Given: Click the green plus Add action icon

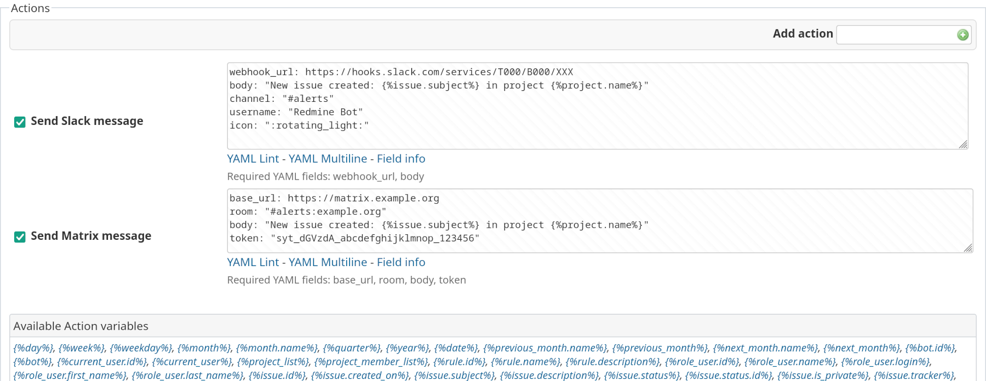Looking at the screenshot, I should pos(962,35).
